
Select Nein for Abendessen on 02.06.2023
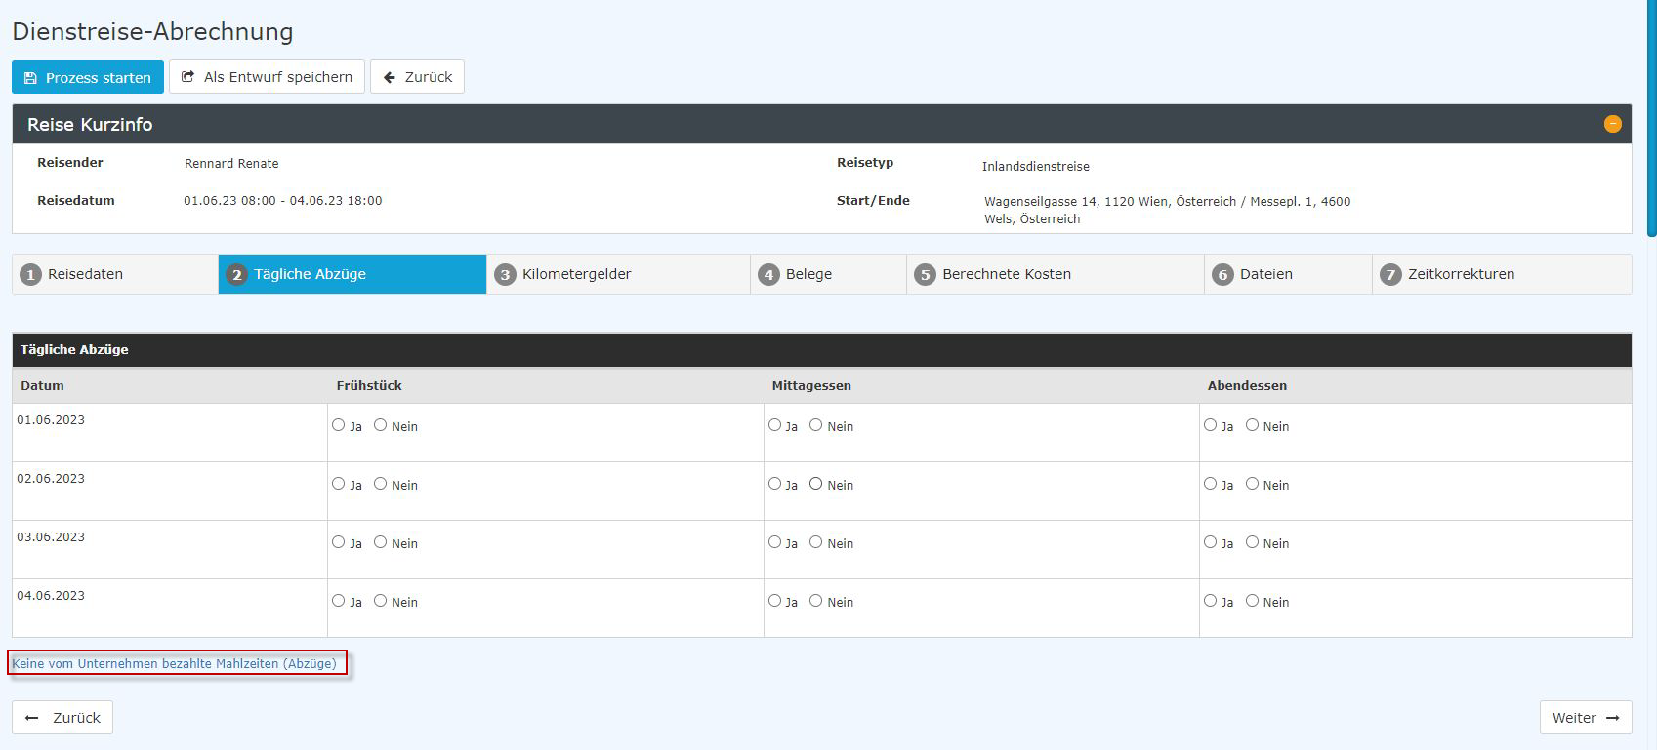(x=1252, y=484)
